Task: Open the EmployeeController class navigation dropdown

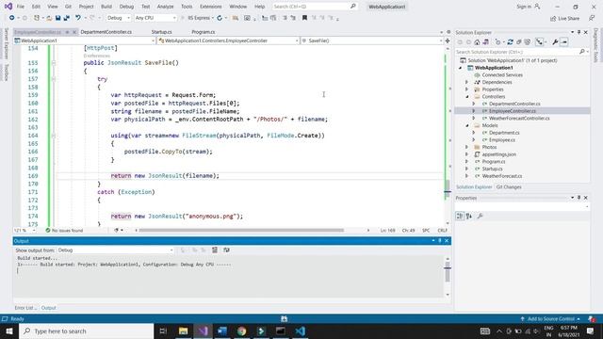Action: click(228, 40)
